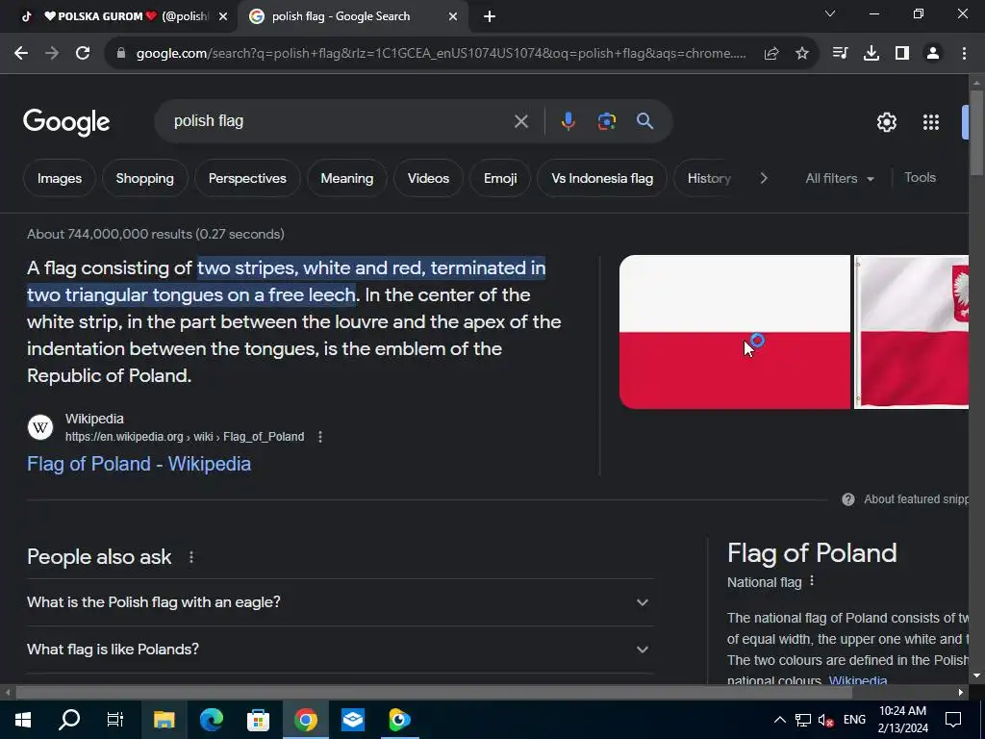Clear the search box with X
Image resolution: width=985 pixels, height=739 pixels.
coord(520,121)
